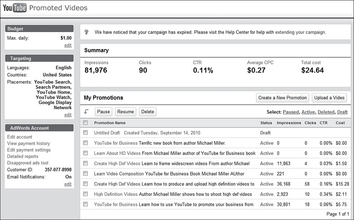Screen dimensions: 354x220
Task: Click the Draft status of Untitled Draft
Action: tap(265, 133)
